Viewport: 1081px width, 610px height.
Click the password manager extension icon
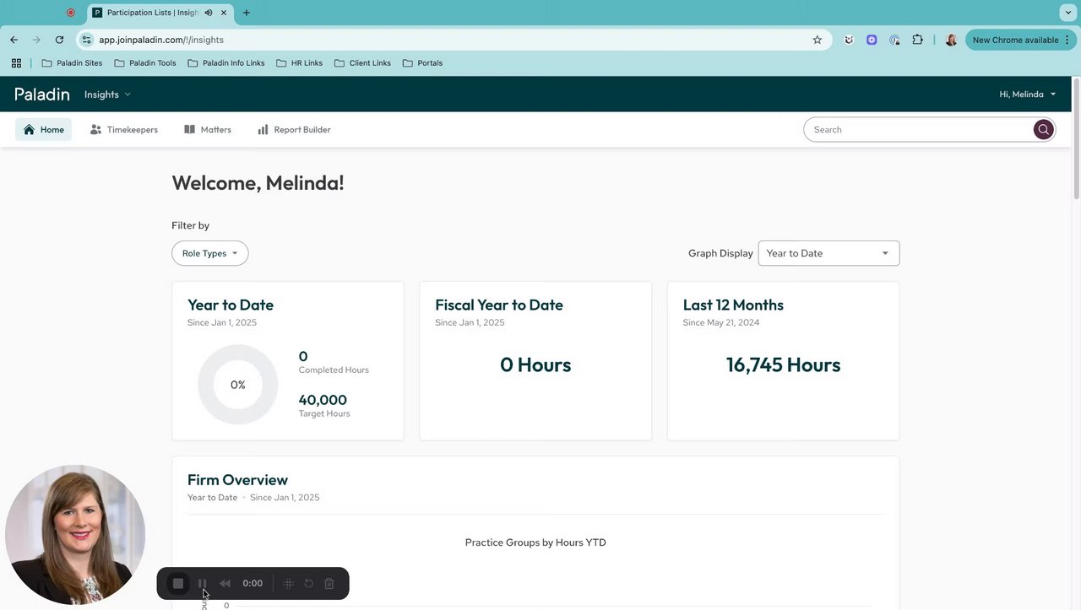pyautogui.click(x=894, y=40)
